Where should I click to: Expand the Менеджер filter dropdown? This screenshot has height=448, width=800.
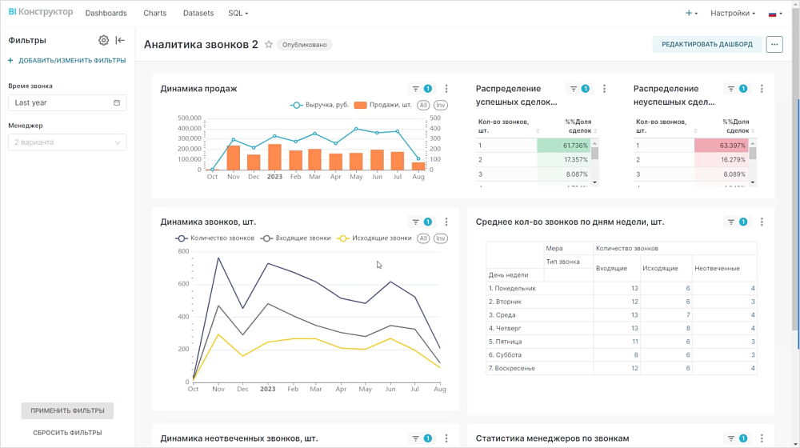67,142
